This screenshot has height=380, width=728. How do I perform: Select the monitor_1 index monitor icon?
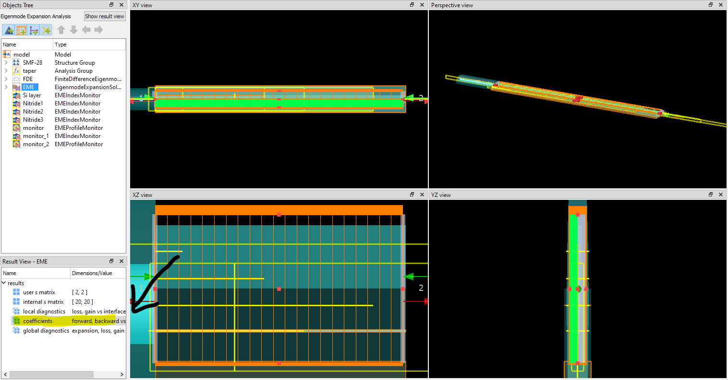(16, 136)
